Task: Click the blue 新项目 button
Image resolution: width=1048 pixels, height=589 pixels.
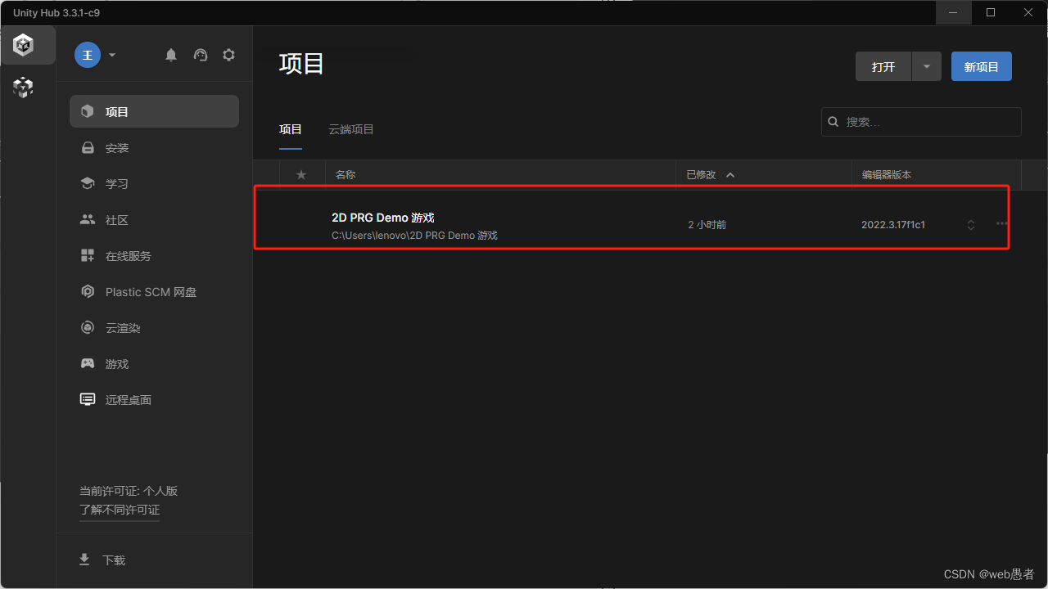Action: tap(982, 66)
